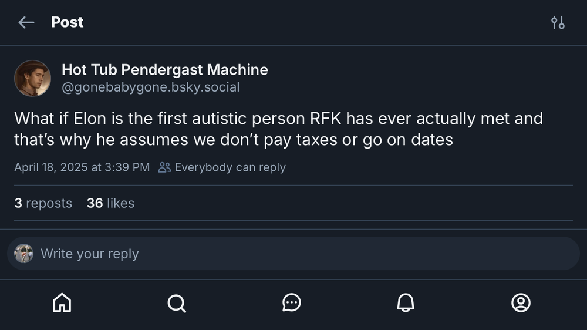Focus the "Write your reply" field

click(293, 254)
